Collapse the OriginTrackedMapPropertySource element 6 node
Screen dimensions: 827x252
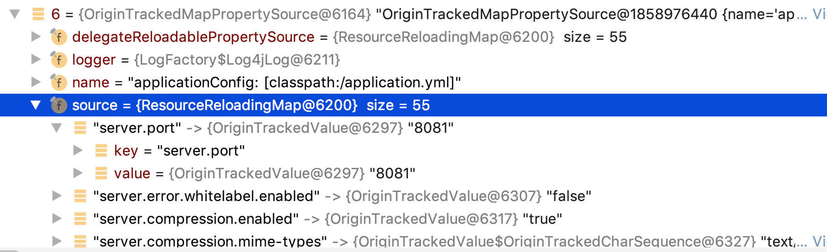[15, 14]
